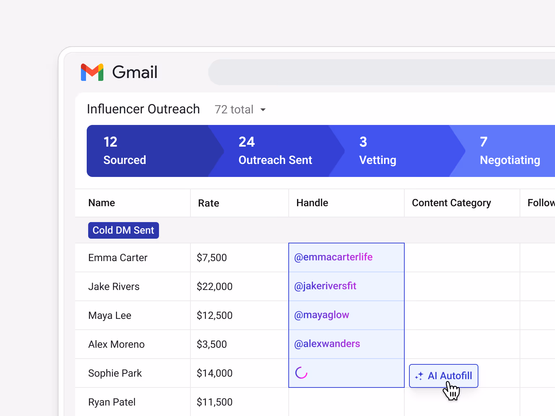This screenshot has width=555, height=416.
Task: Open the @mayaglow handle
Action: click(x=322, y=315)
